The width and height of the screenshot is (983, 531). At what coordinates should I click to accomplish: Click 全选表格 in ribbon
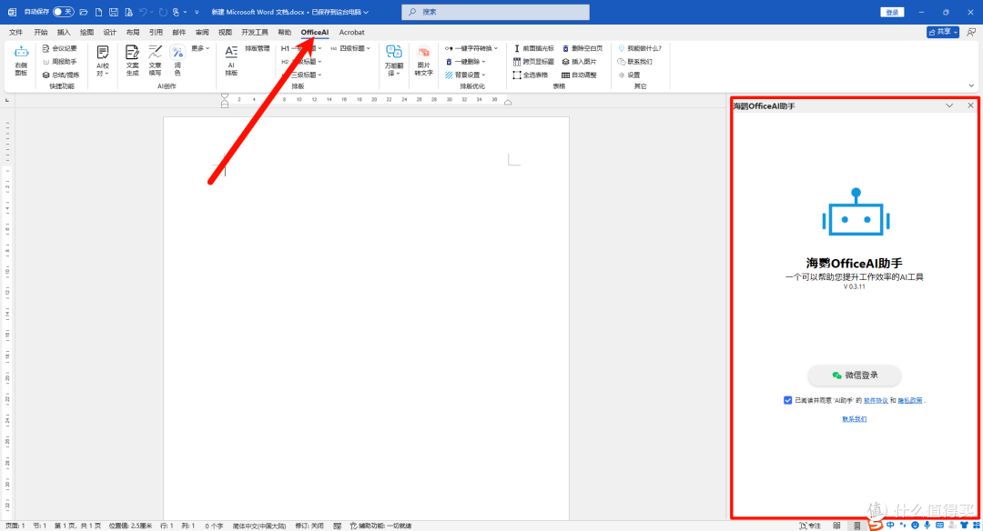[531, 75]
